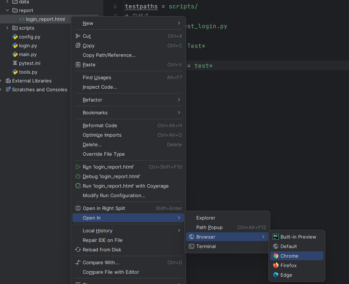Click the Cut scissors icon
The image size is (349, 284).
pyautogui.click(x=78, y=36)
